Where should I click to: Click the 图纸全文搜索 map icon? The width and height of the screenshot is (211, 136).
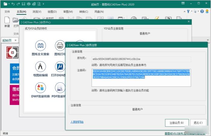click(40, 46)
